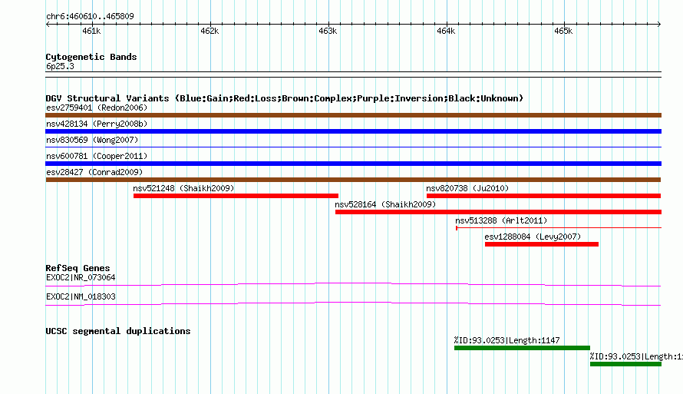Click the EXOC2|NM_018303 magenta gene line

coord(353,304)
